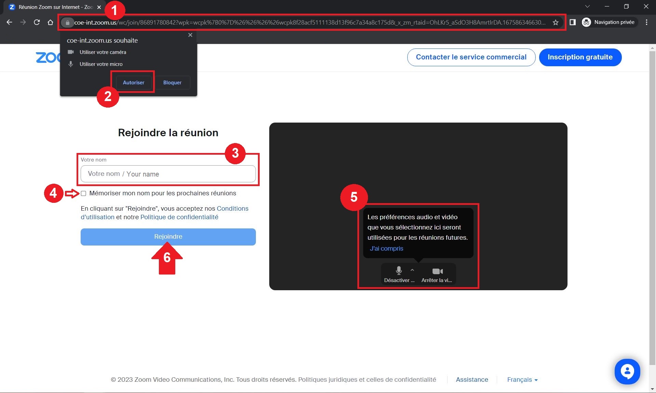
Task: Bookmark this page with the star
Action: (556, 23)
